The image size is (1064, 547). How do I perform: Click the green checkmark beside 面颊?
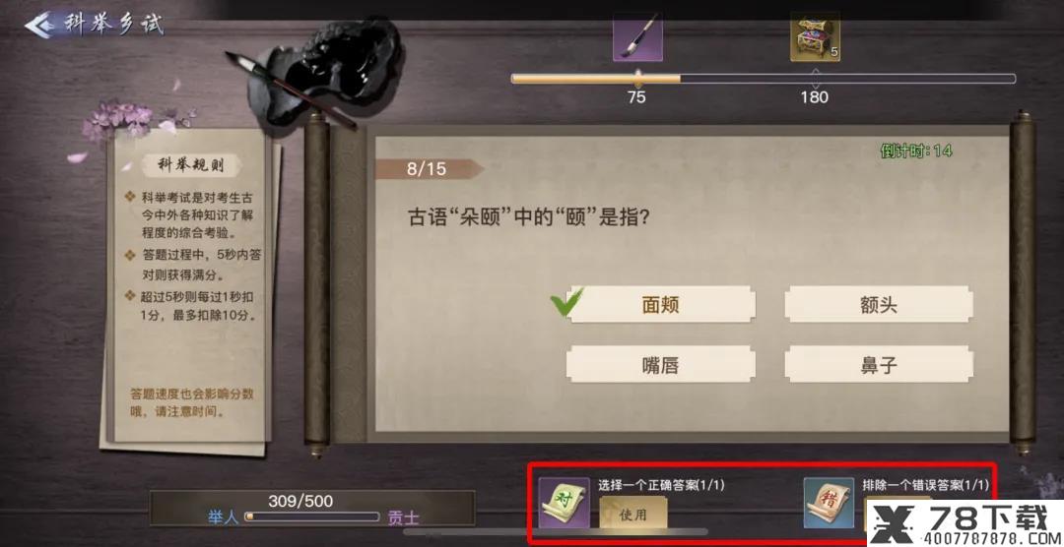(x=566, y=302)
